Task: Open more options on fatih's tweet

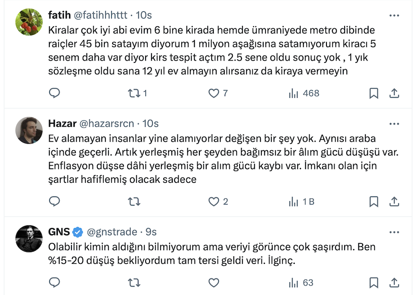Action: (x=394, y=15)
